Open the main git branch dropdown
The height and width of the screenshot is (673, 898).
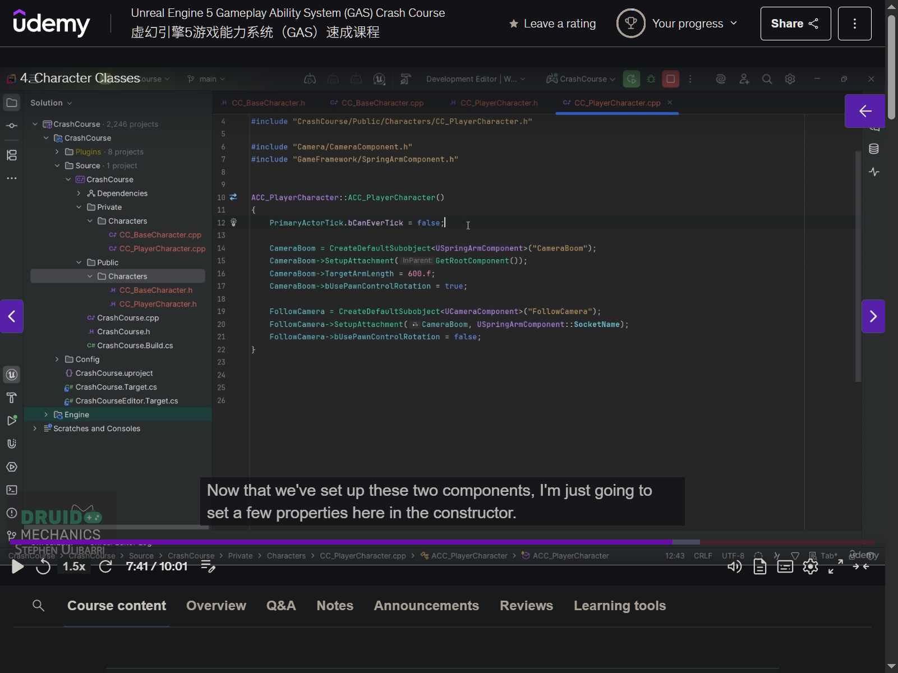(x=206, y=79)
